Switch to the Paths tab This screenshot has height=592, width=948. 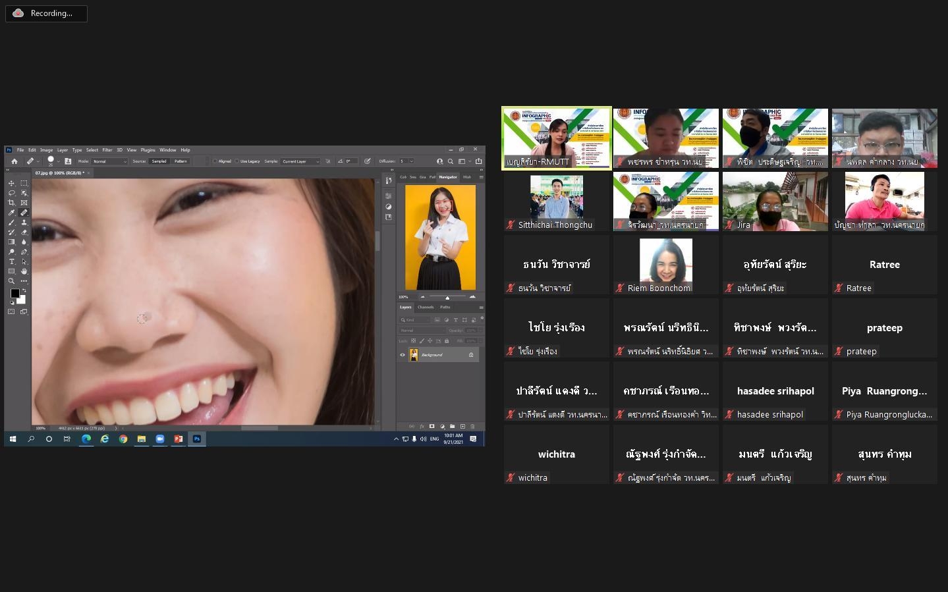click(445, 307)
